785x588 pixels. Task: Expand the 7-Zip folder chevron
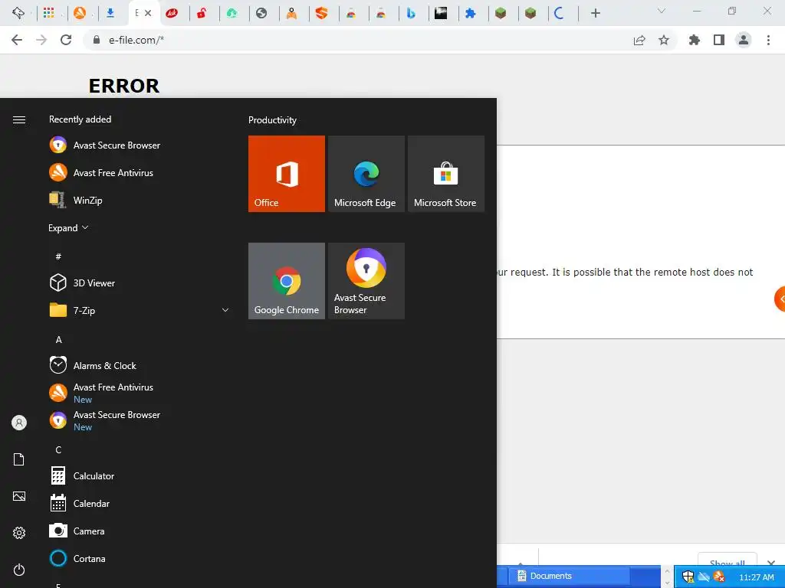[225, 311]
